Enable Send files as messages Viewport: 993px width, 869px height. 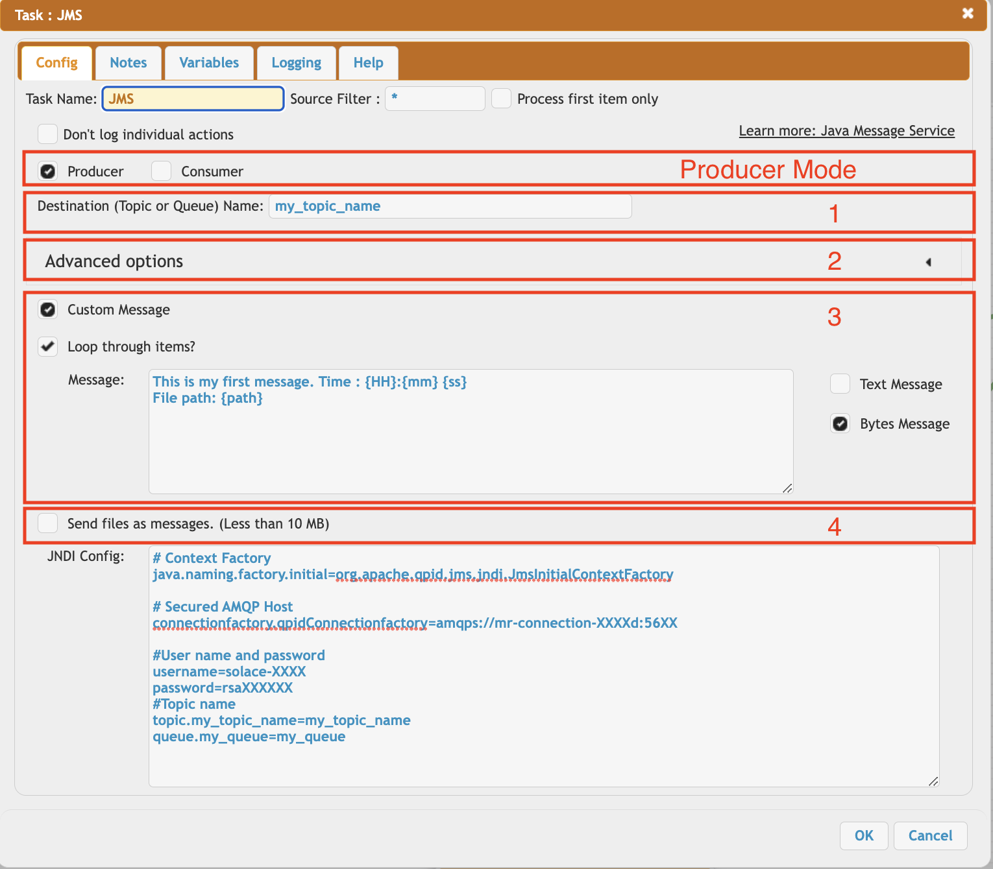(x=47, y=523)
